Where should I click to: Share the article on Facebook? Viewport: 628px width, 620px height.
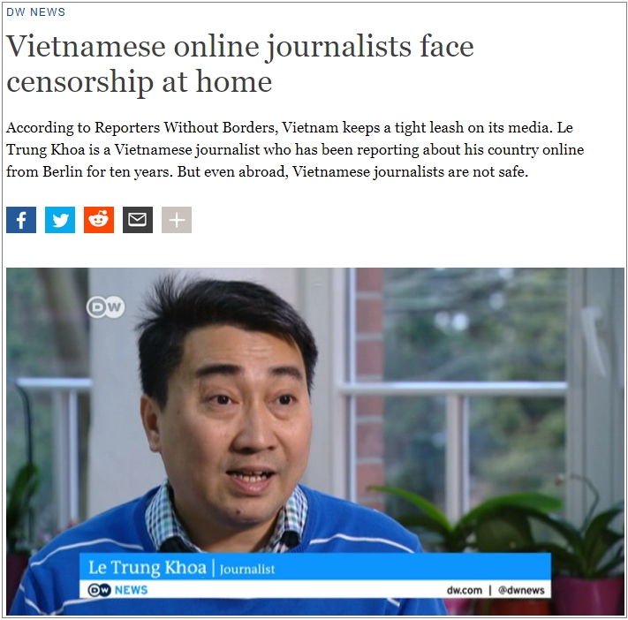click(21, 220)
